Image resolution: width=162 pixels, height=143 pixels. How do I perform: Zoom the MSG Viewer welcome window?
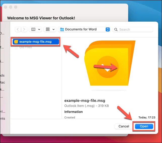coord(16,7)
